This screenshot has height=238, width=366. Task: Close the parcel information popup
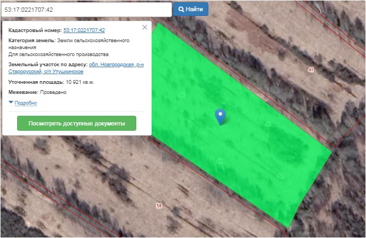tap(144, 27)
